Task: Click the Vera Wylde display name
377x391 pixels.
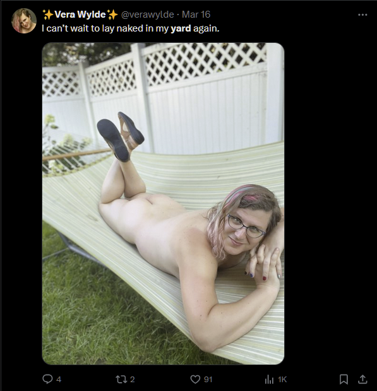Action: (80, 15)
